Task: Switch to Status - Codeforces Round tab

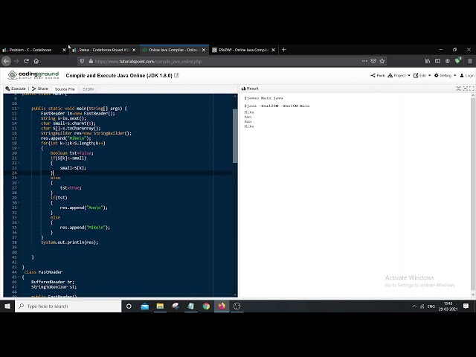Action: (x=104, y=50)
